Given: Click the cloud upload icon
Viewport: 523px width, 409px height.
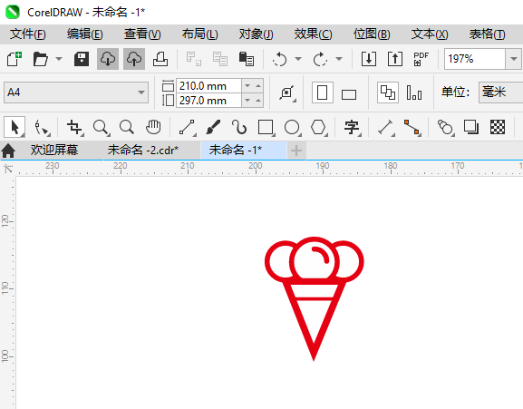Looking at the screenshot, I should coord(134,59).
